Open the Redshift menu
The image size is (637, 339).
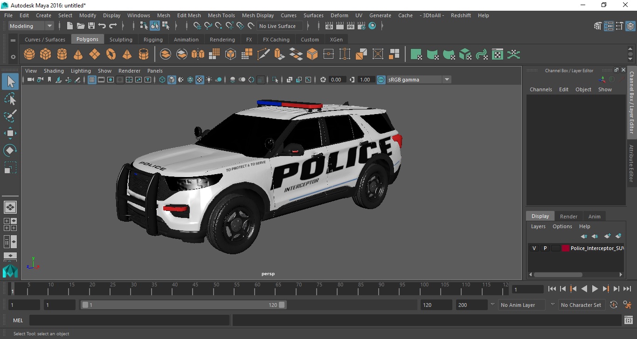pyautogui.click(x=461, y=15)
